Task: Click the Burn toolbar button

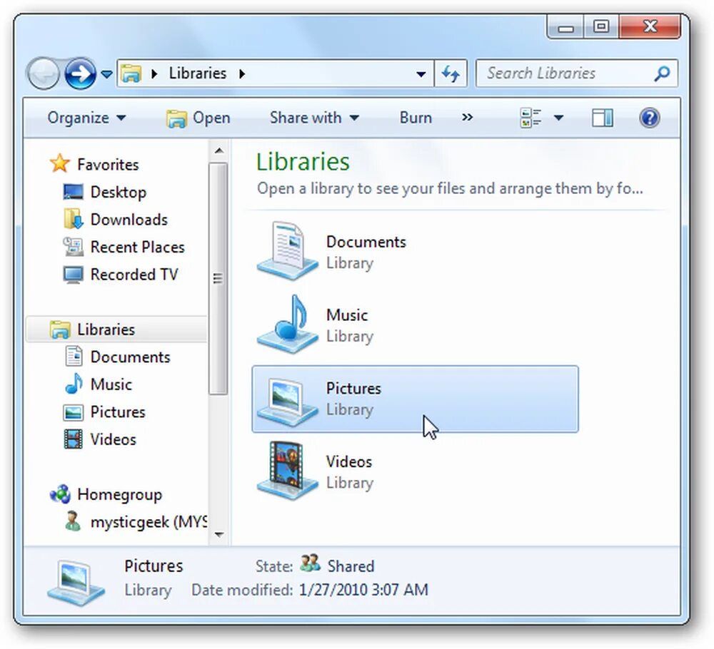Action: tap(416, 118)
